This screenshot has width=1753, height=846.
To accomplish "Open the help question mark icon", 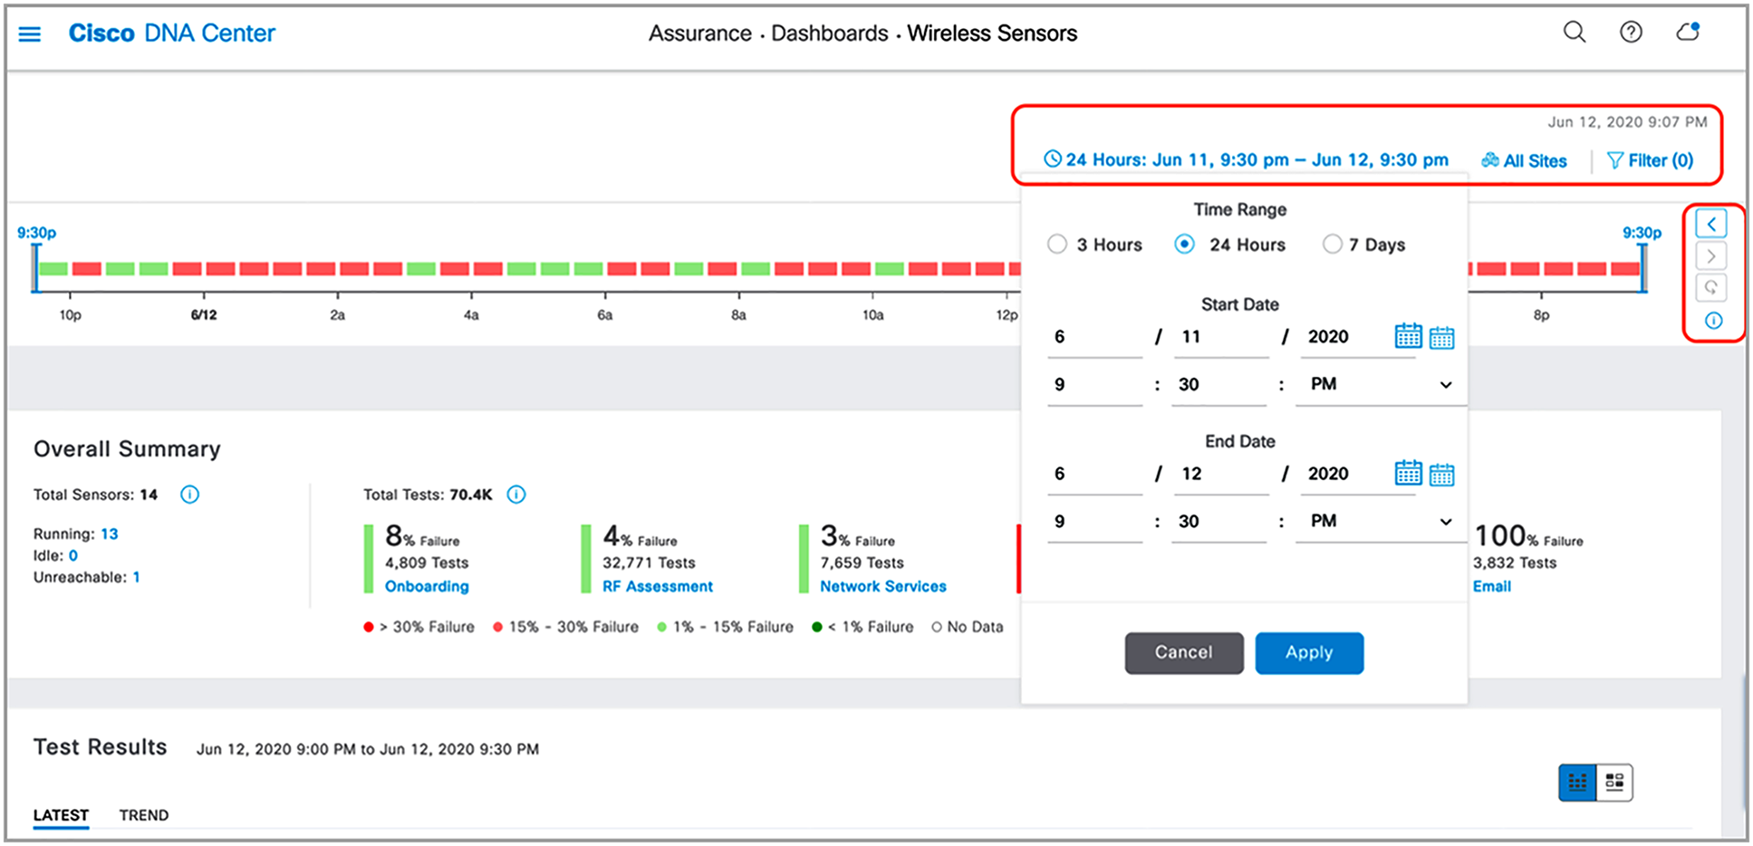I will pyautogui.click(x=1631, y=33).
